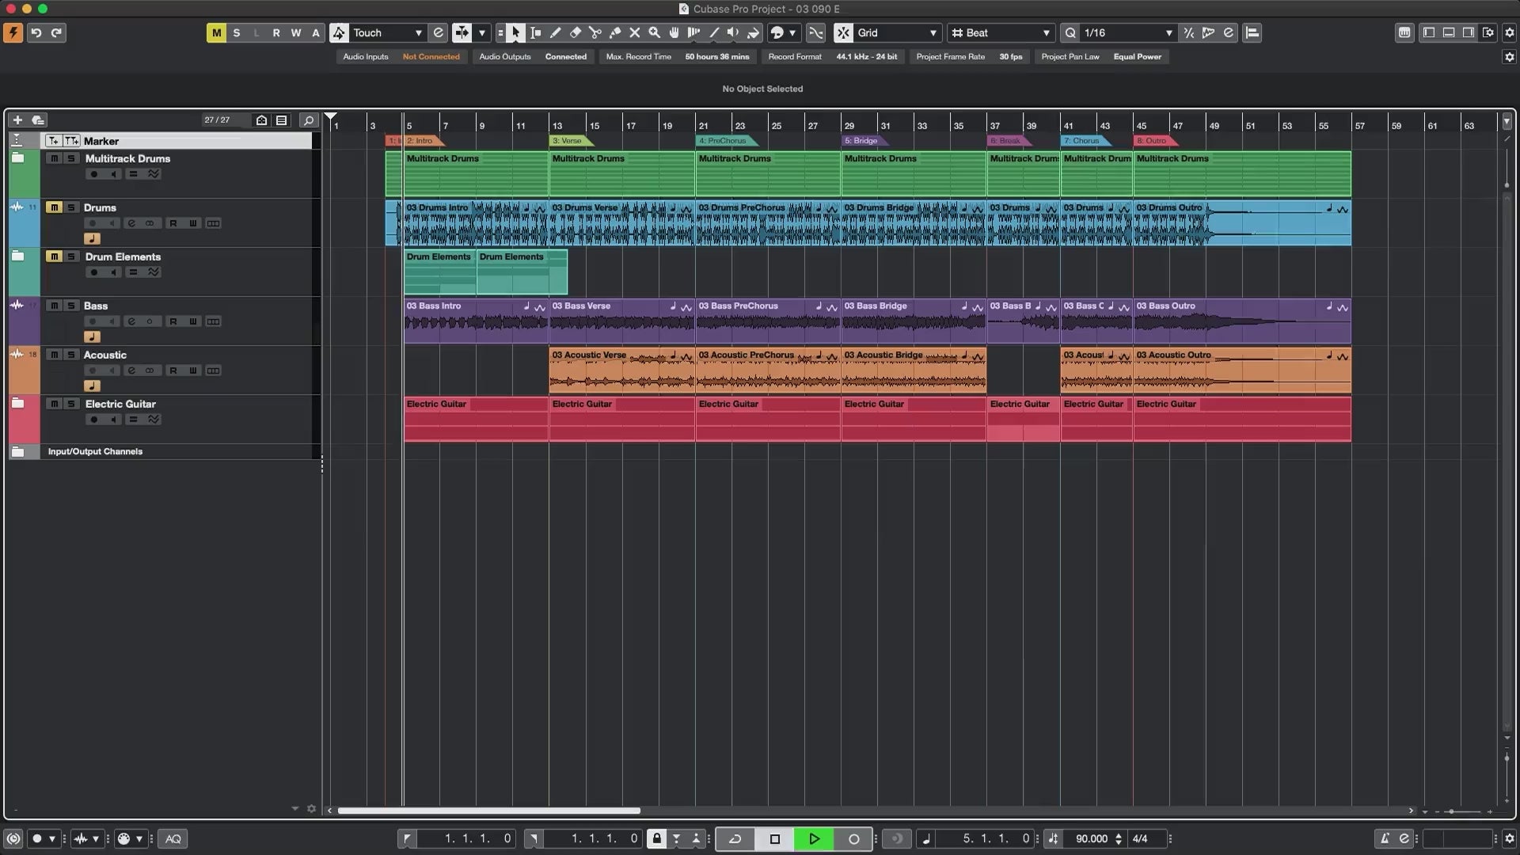Open toolbar setup gear icon
The width and height of the screenshot is (1520, 855).
pos(1509,32)
